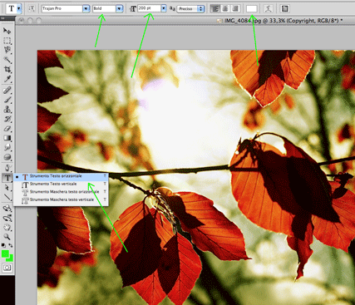355x305 pixels.
Task: Open the green foreground color swatch
Action: [x=4, y=253]
